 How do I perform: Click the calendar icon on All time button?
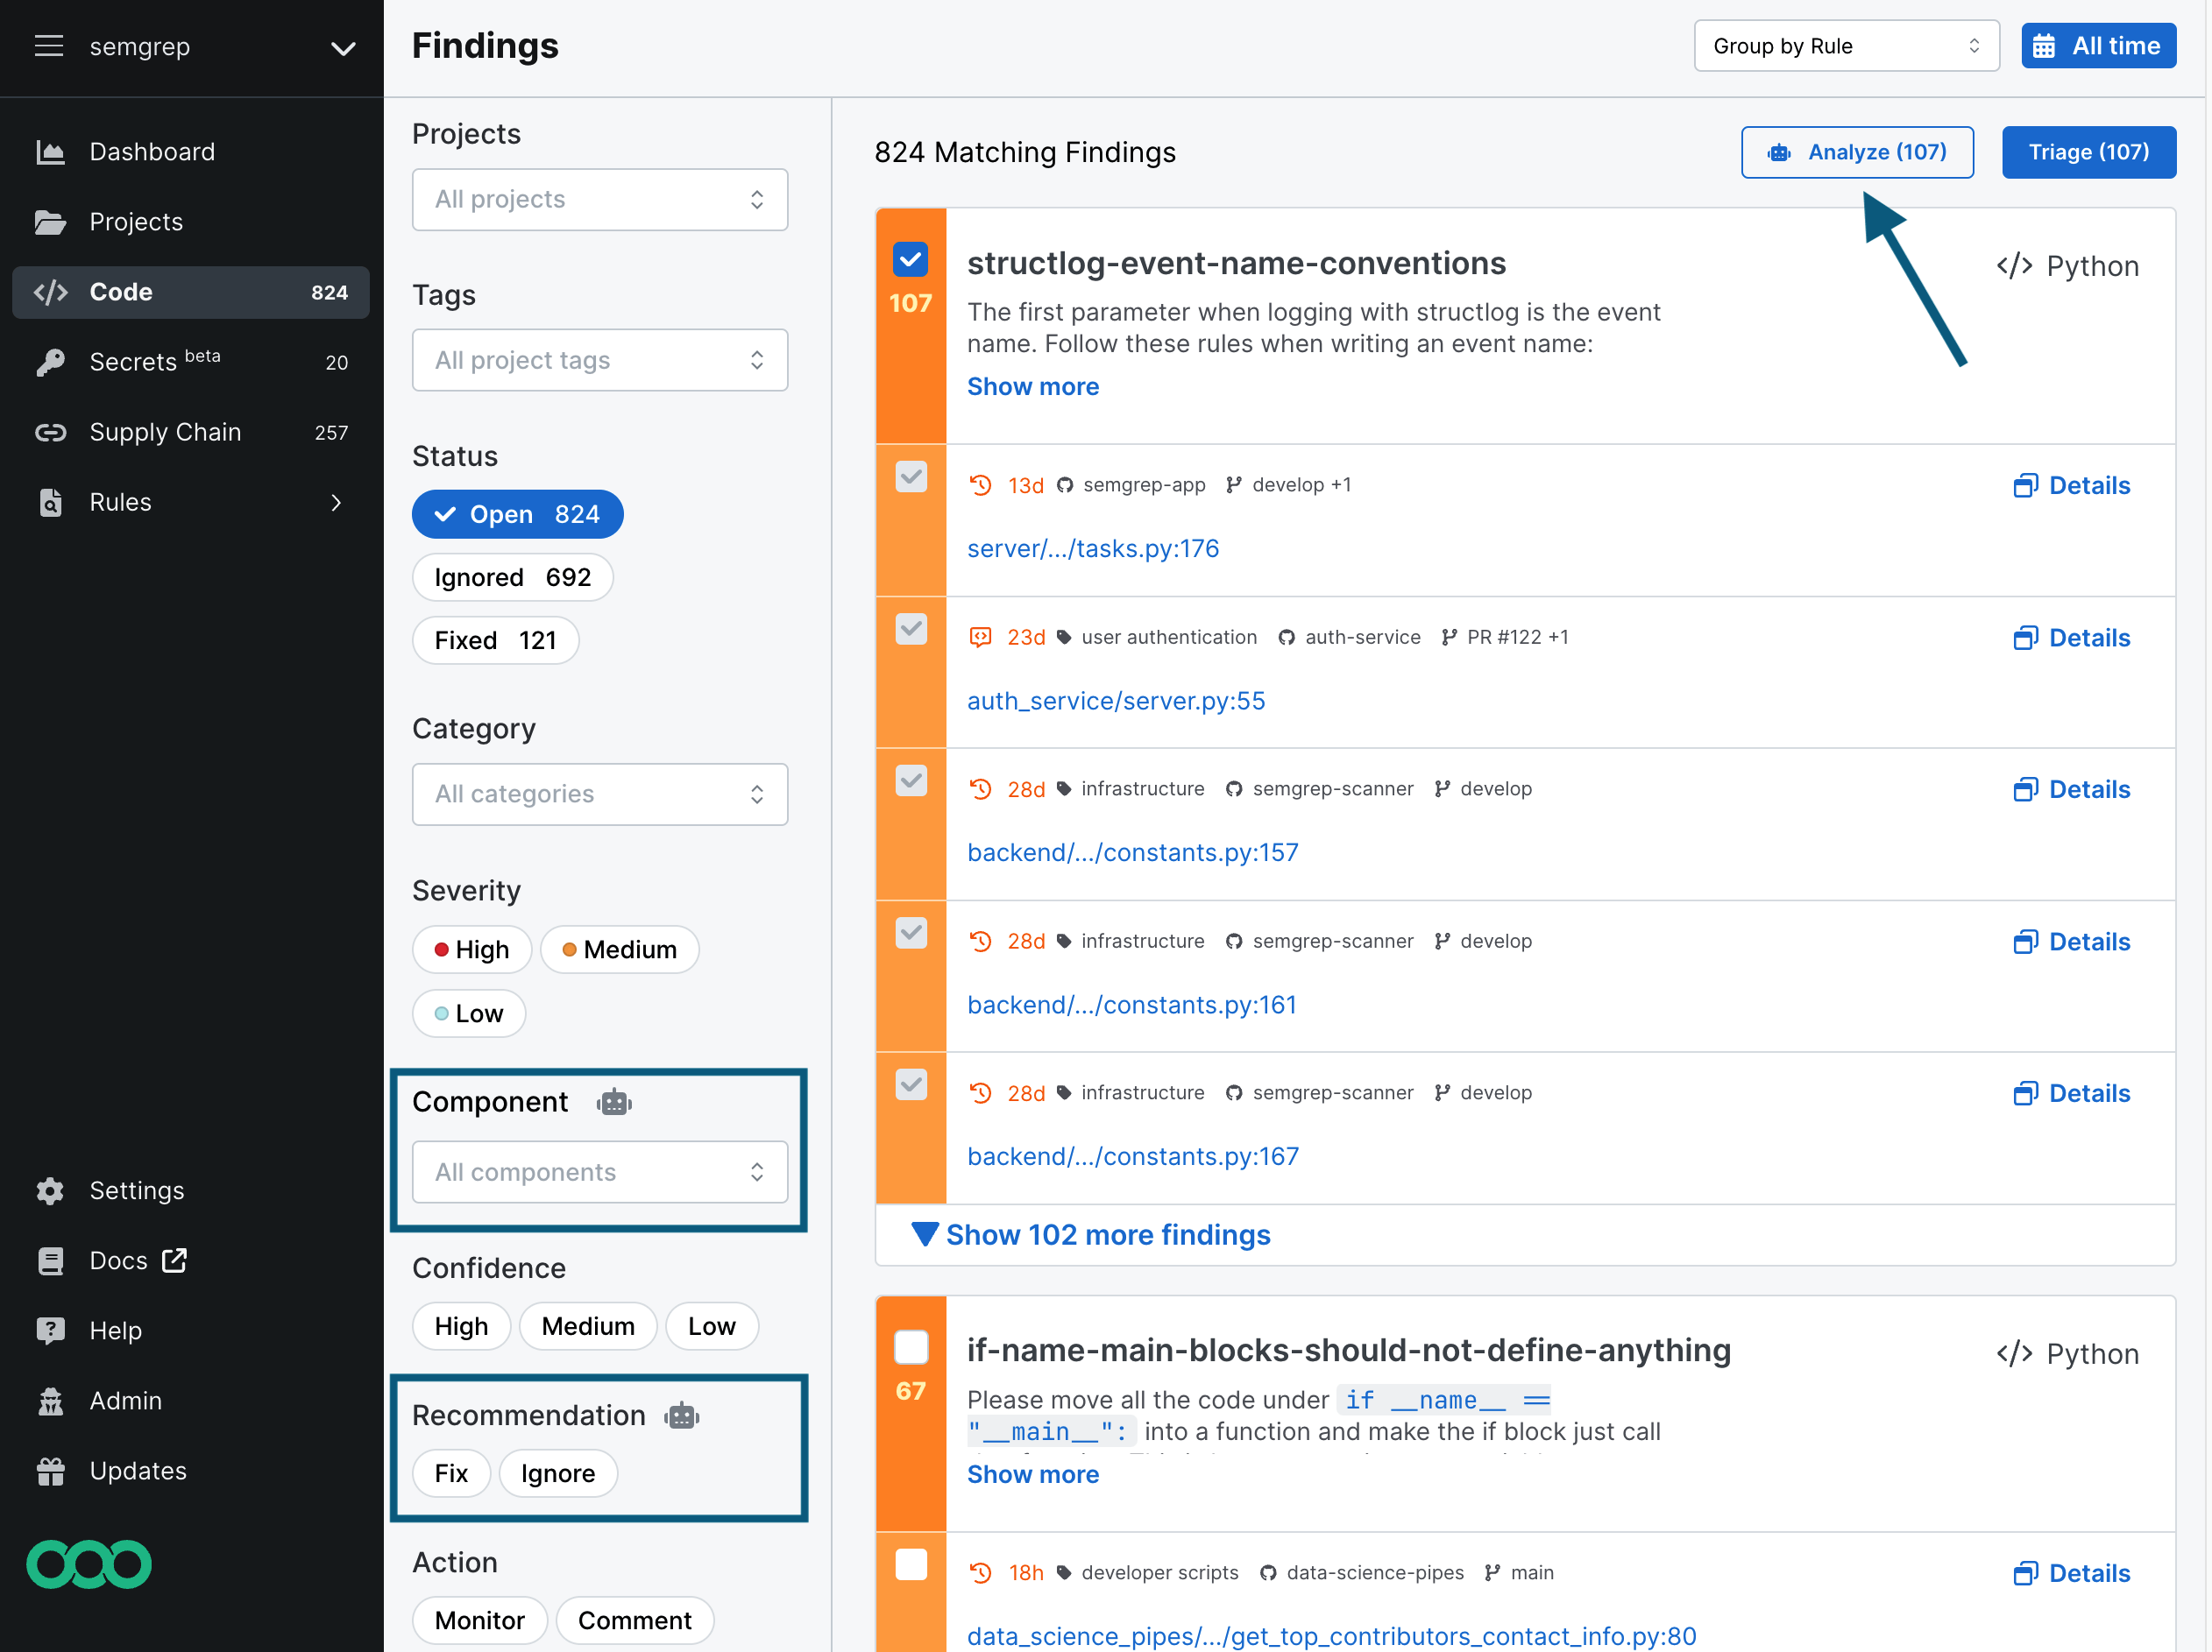2045,45
